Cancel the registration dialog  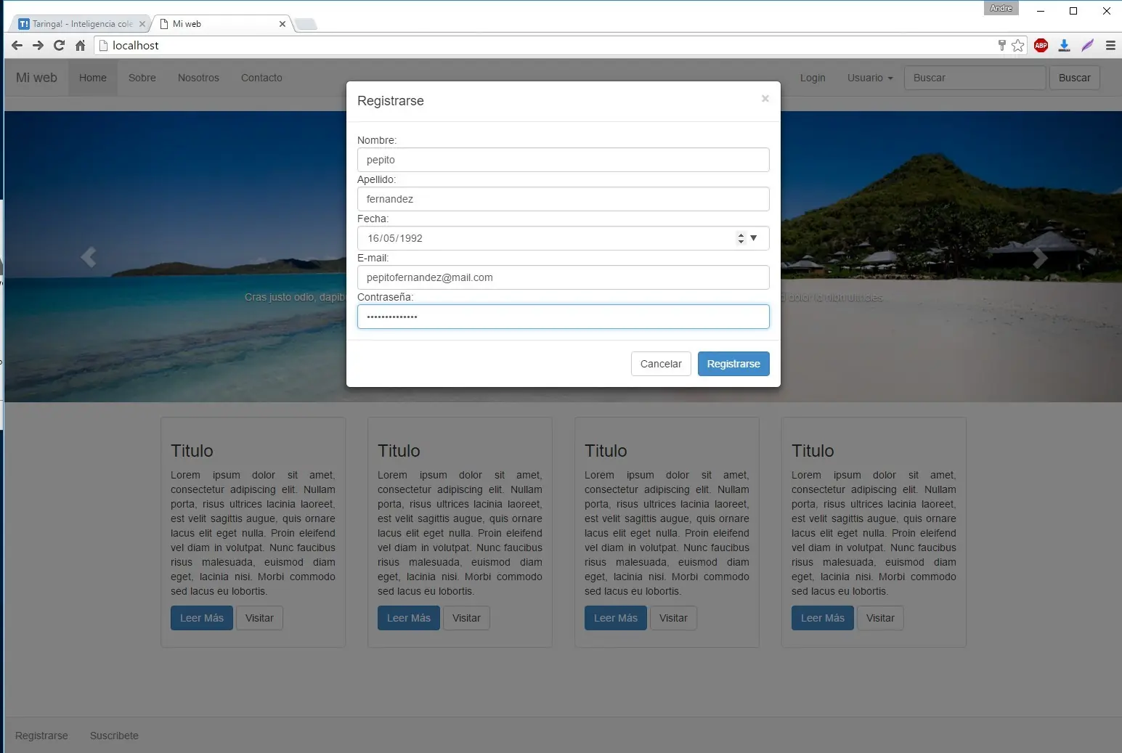coord(661,364)
